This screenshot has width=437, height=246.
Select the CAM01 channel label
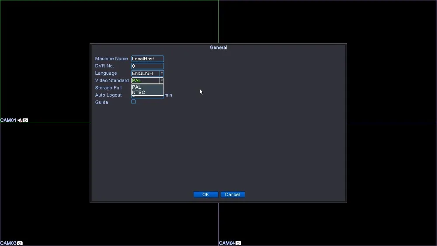coord(8,120)
